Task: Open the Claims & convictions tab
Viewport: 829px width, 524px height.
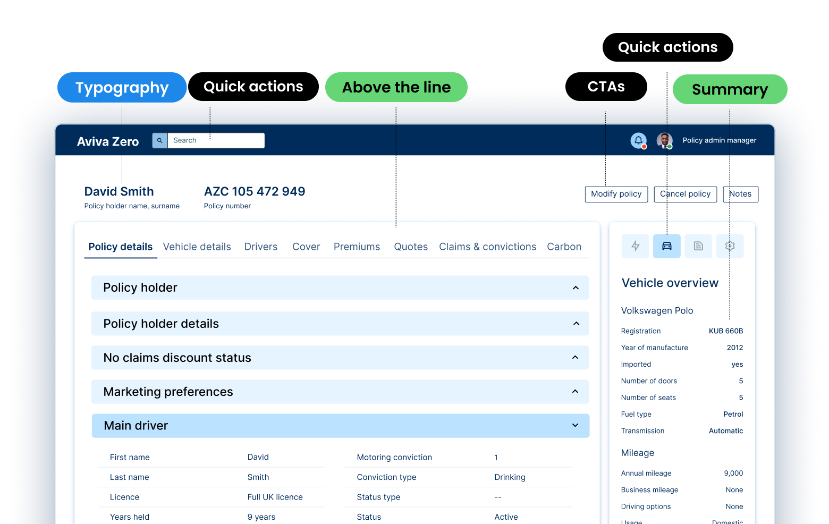Action: point(487,246)
